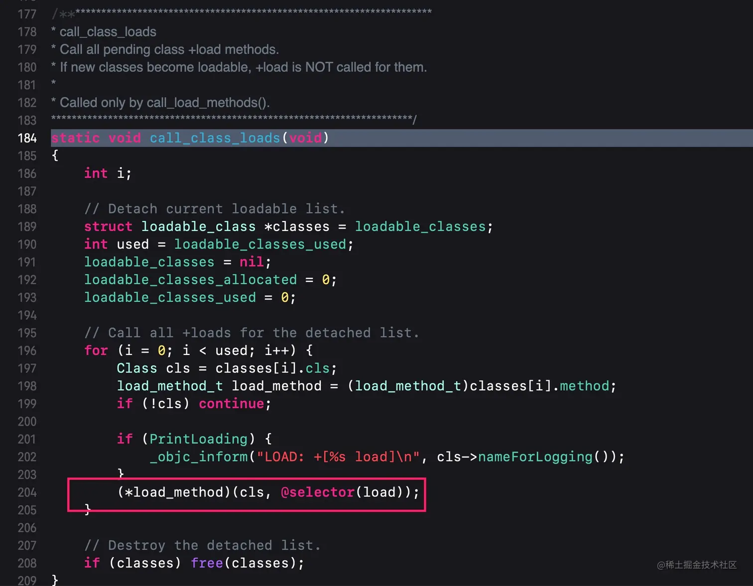Click the "LOAD: +[%s load]\n" string literal
This screenshot has height=586, width=753.
pyautogui.click(x=338, y=457)
